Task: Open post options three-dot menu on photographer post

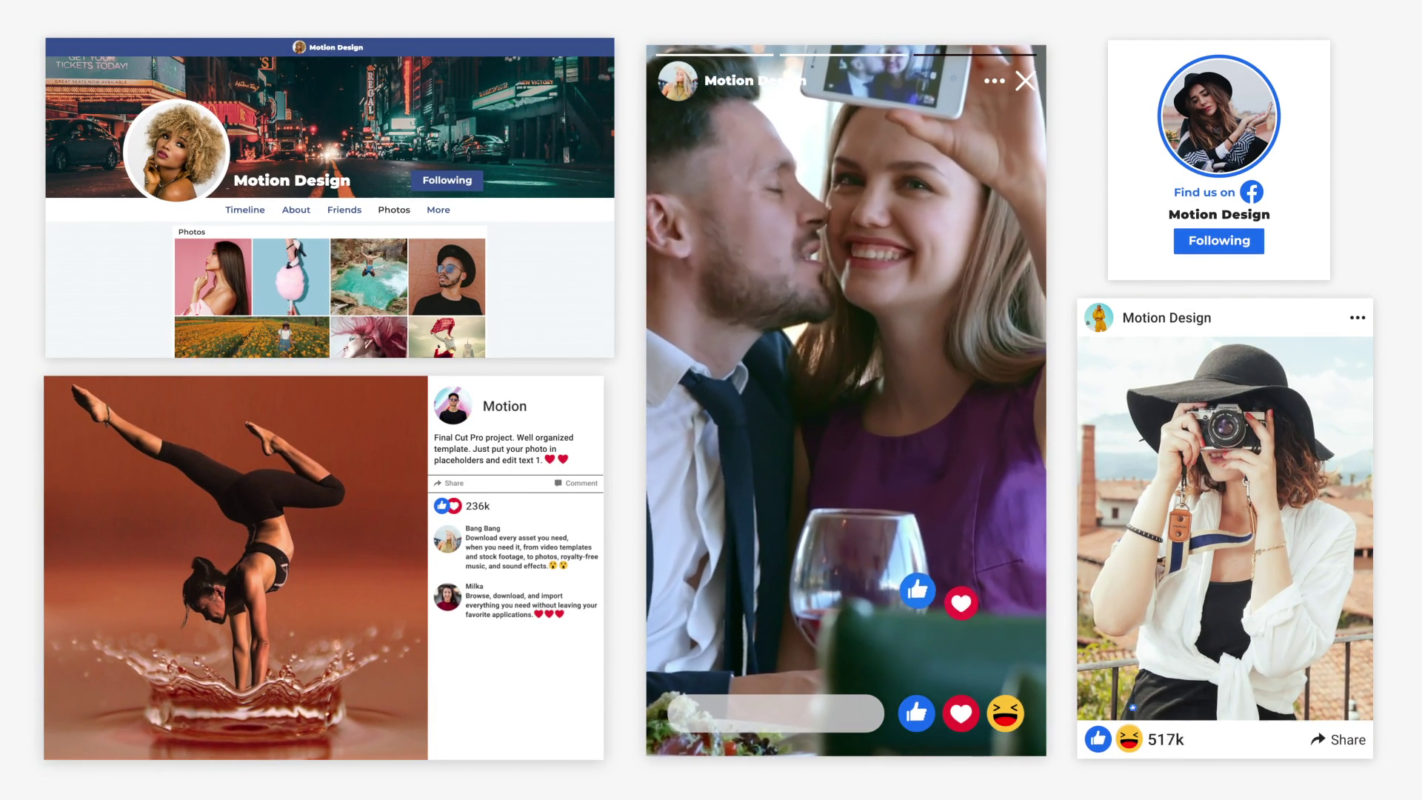Action: tap(1357, 318)
